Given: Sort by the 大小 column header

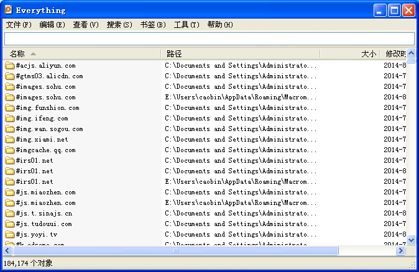Looking at the screenshot, I should 350,54.
